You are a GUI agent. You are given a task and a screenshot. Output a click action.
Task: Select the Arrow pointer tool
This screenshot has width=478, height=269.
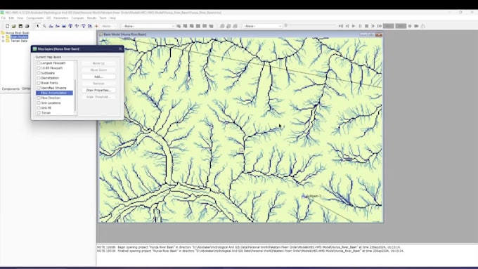[x=37, y=26]
